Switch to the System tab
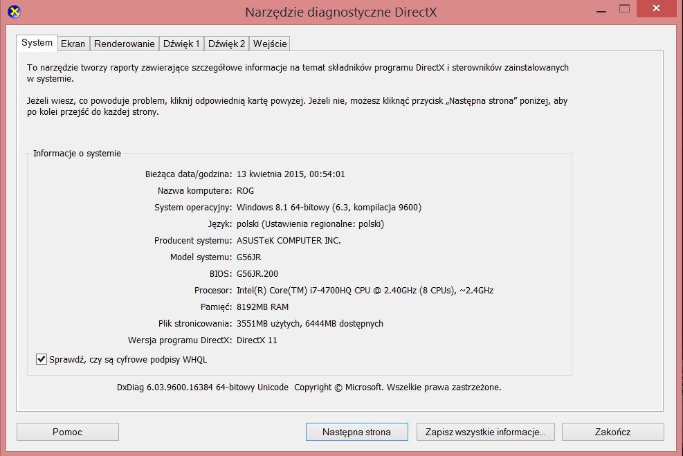This screenshot has height=456, width=683. [37, 43]
